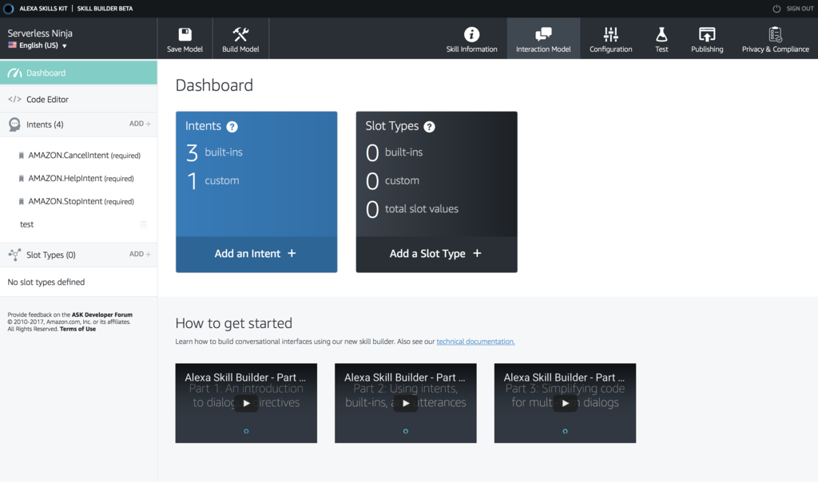Click the Slot Types card help question mark
This screenshot has width=818, height=482.
pyautogui.click(x=429, y=127)
